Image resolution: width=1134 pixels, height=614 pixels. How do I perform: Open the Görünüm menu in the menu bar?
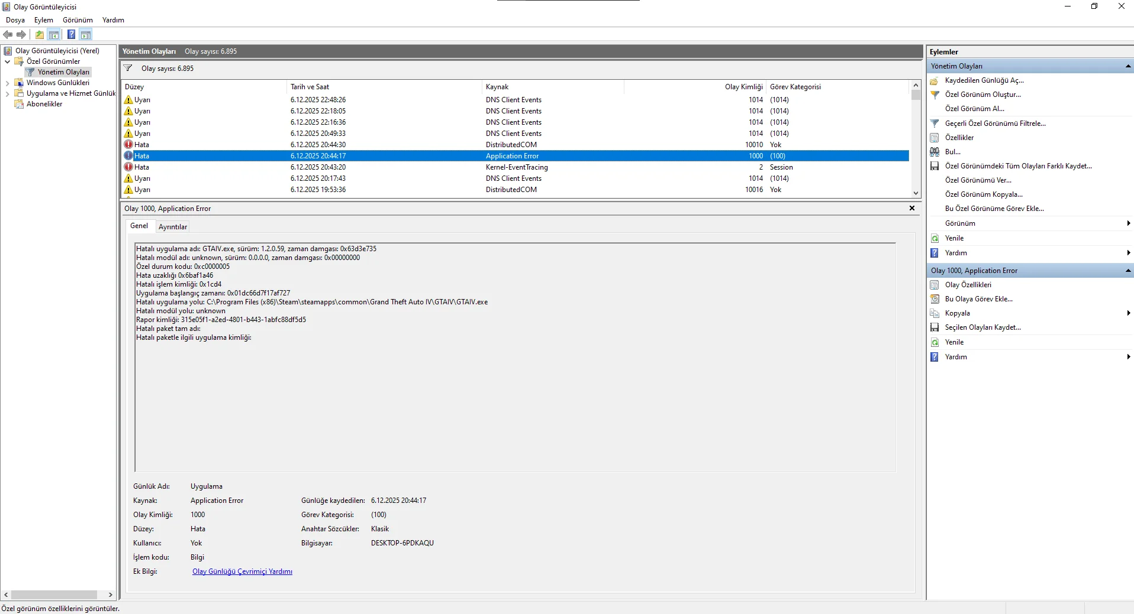[78, 20]
